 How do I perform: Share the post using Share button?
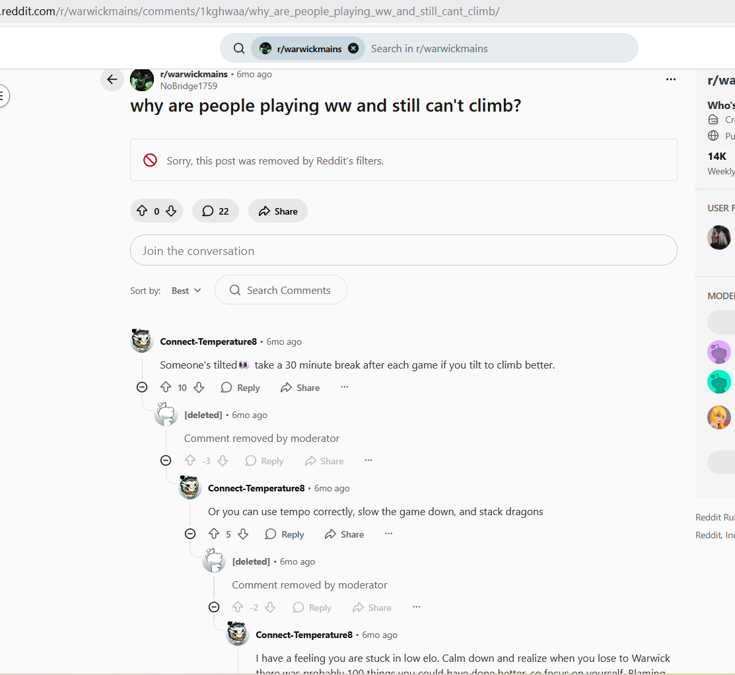(x=278, y=211)
